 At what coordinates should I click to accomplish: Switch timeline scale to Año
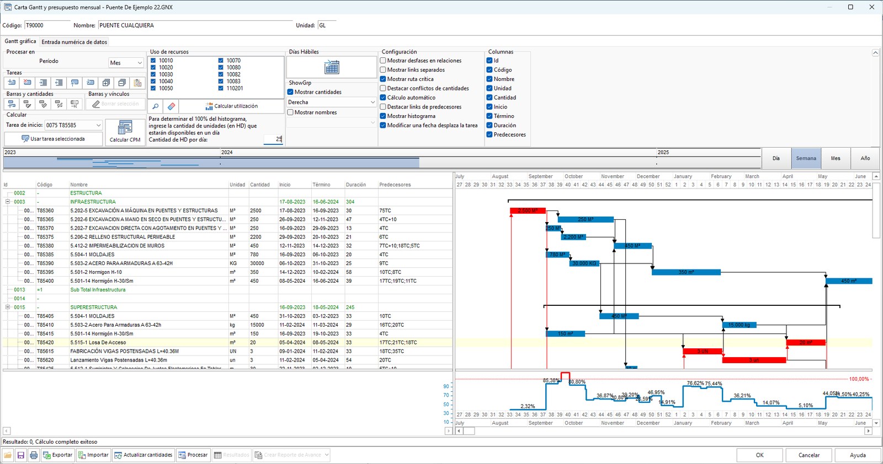pos(865,159)
